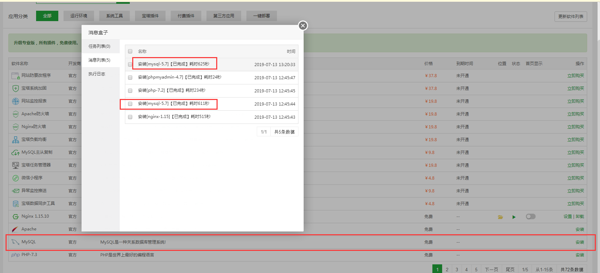The image size is (600, 273).
Task: Click the 网站防篡改程序 icon
Action: point(16,75)
